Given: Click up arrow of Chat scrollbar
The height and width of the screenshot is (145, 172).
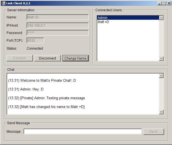Looking at the screenshot, I should click(x=161, y=76).
